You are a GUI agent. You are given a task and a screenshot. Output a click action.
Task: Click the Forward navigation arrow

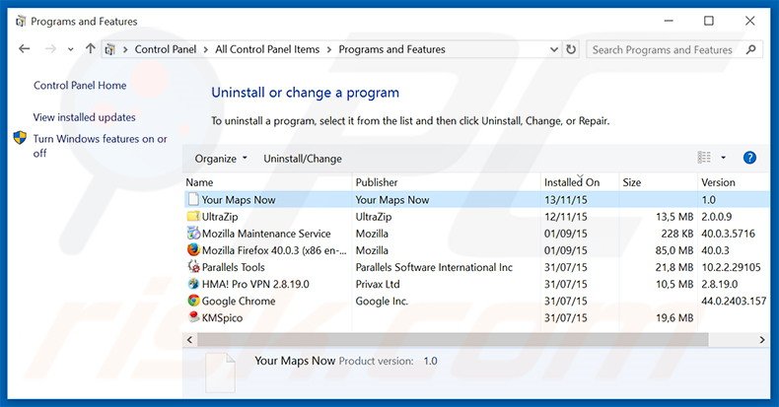click(50, 48)
